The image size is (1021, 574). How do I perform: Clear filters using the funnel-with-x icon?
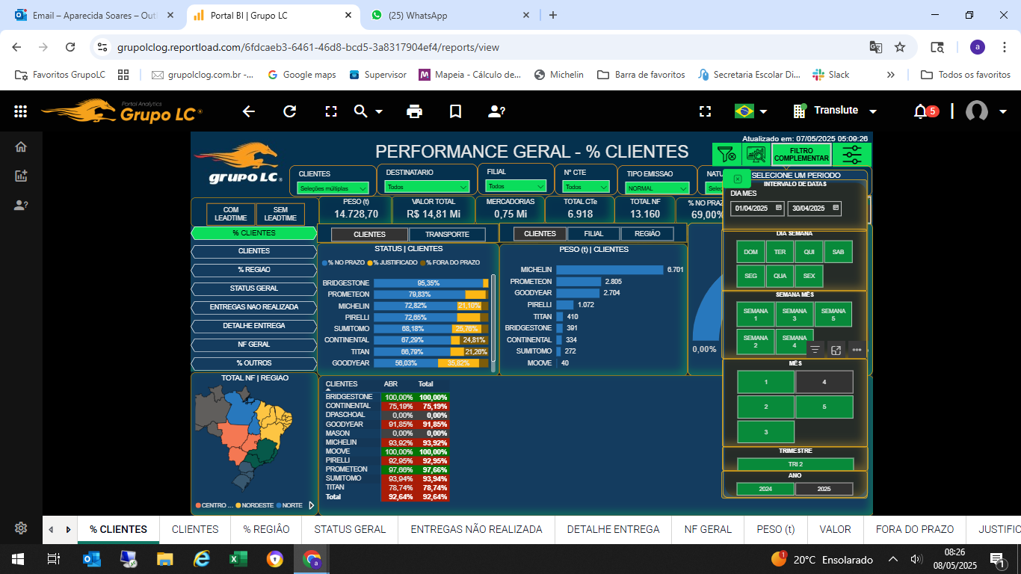point(726,155)
